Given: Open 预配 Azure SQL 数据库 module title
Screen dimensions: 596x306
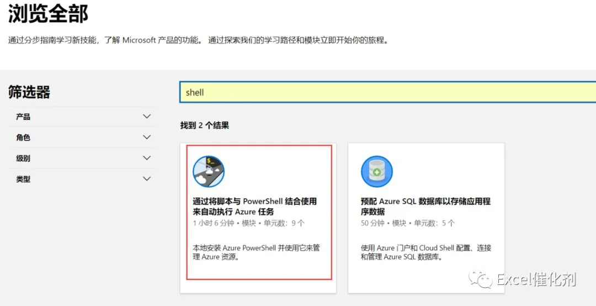Looking at the screenshot, I should click(425, 206).
